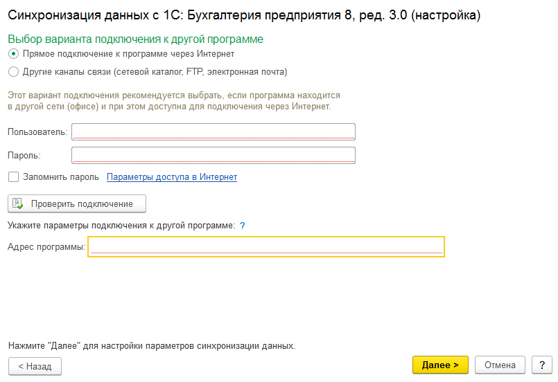Click the document checkmark icon on Проверить подключение
This screenshot has width=558, height=382.
(x=17, y=203)
